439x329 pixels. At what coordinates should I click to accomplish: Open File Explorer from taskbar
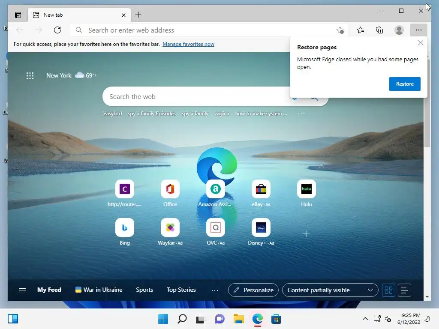(x=238, y=319)
